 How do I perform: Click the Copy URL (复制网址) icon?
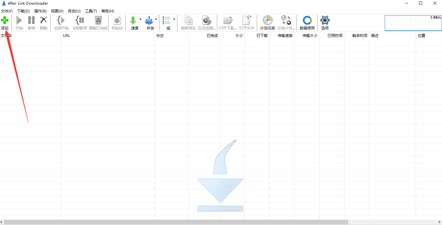coord(188,20)
